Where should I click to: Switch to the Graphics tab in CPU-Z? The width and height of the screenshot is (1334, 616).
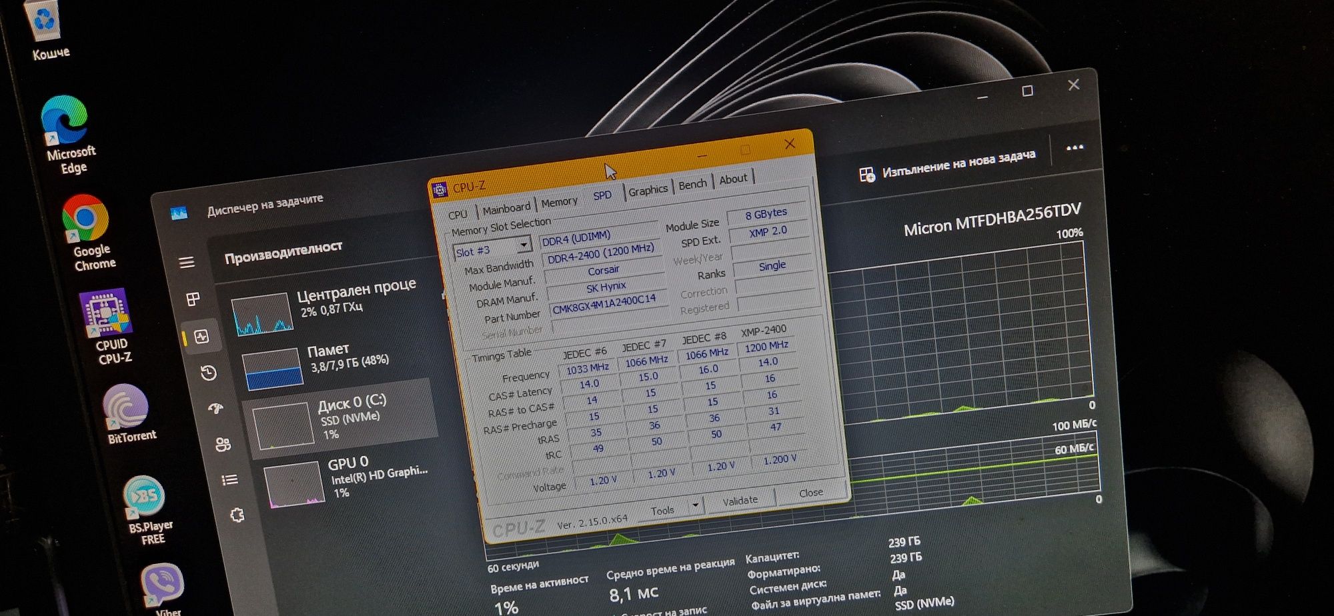648,190
